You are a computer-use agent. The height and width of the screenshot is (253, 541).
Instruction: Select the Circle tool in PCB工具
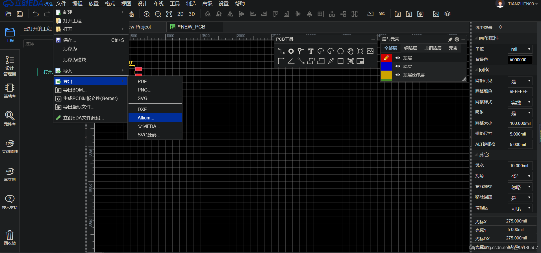[340, 51]
